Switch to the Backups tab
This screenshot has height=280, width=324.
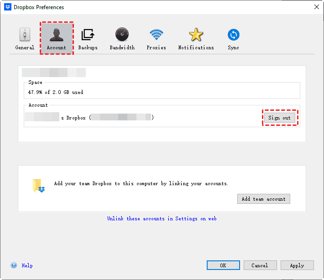coord(88,39)
